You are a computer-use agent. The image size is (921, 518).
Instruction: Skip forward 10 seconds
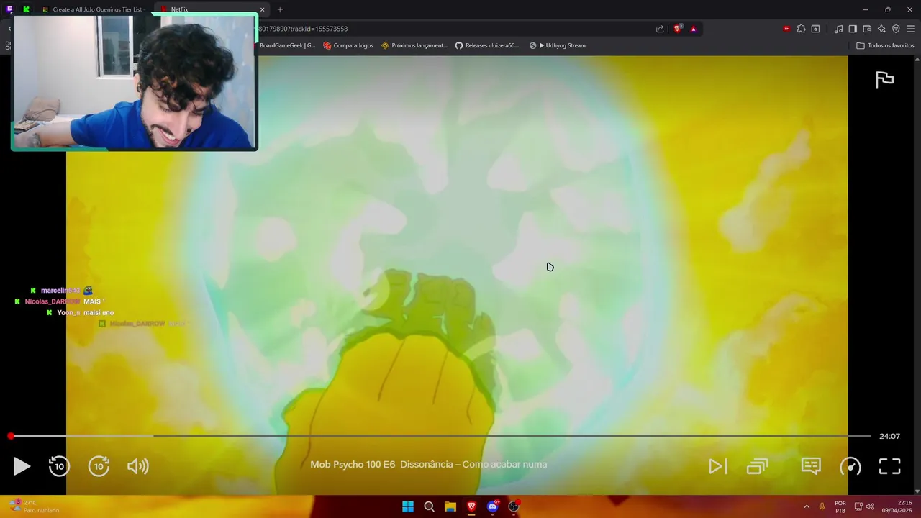click(99, 466)
